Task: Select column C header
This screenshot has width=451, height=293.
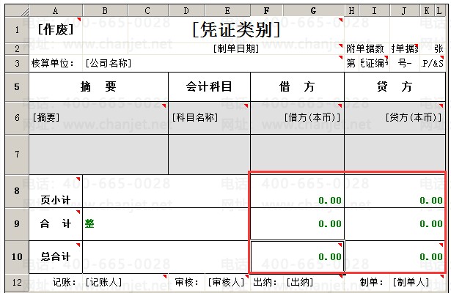Action: [x=148, y=11]
